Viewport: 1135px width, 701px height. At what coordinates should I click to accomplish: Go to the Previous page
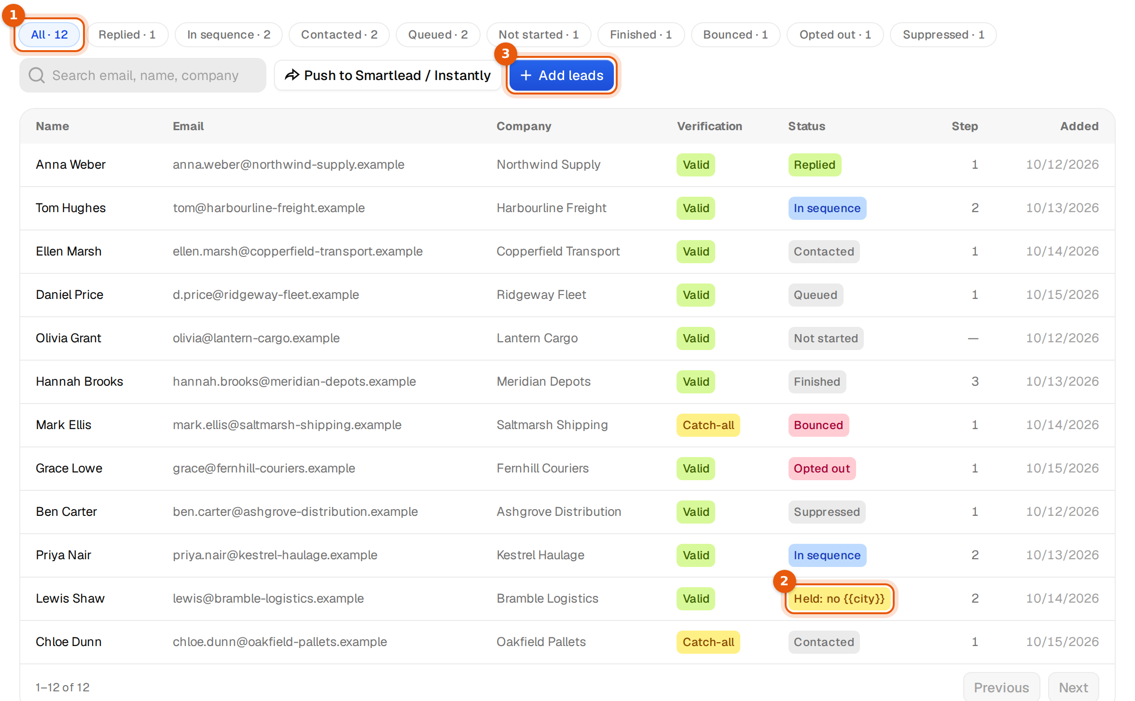1002,687
